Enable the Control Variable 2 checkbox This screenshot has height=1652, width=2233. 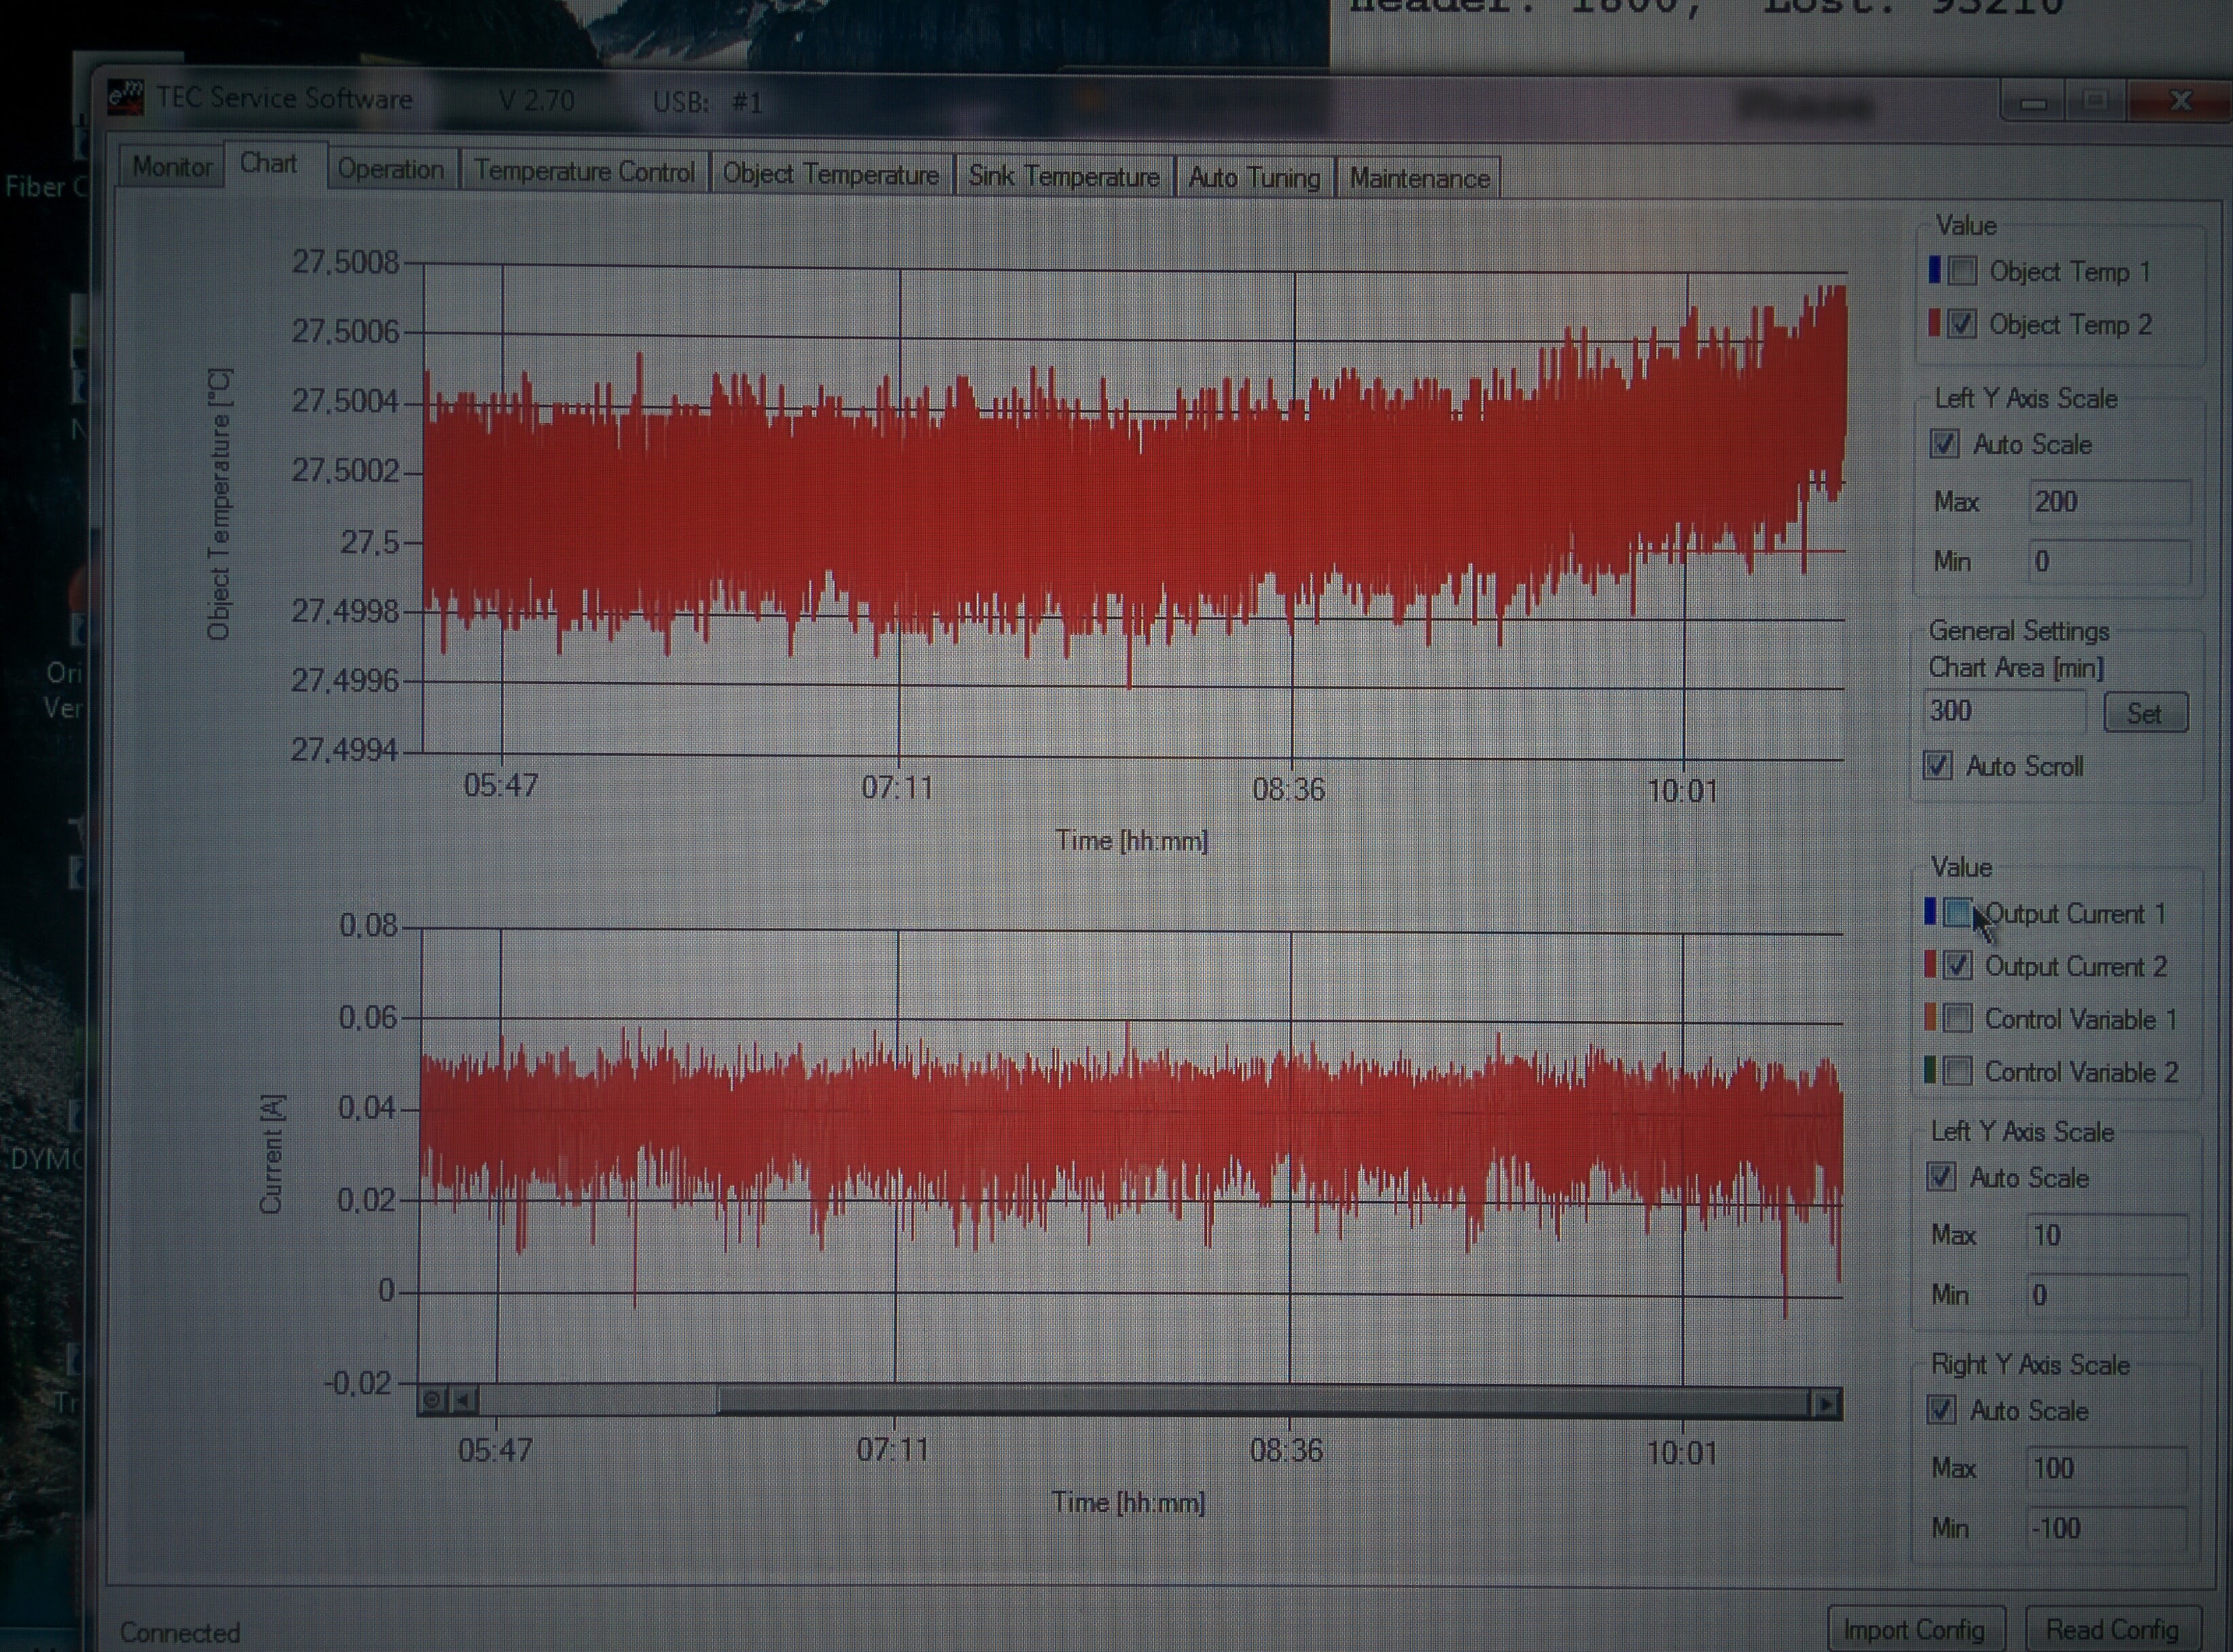point(1957,1072)
